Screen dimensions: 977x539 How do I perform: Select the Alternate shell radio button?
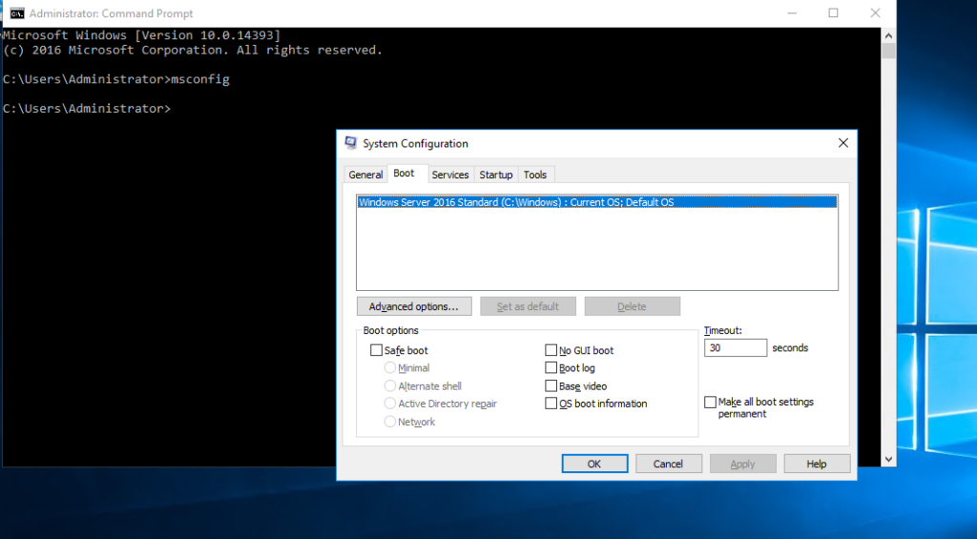[x=390, y=385]
